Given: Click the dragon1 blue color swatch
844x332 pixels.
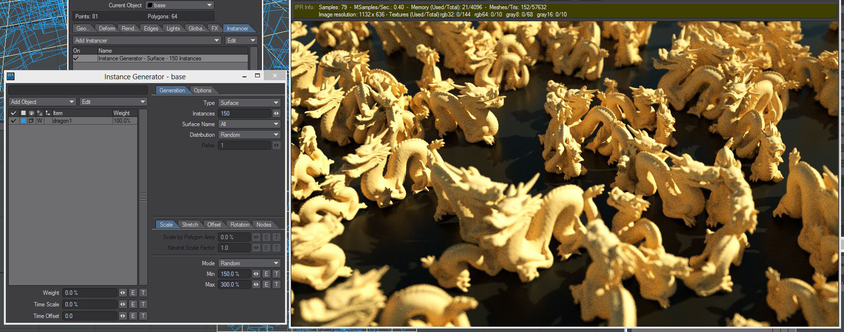Looking at the screenshot, I should pos(23,121).
